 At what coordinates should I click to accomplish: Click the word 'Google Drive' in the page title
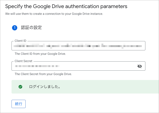(x=48, y=6)
